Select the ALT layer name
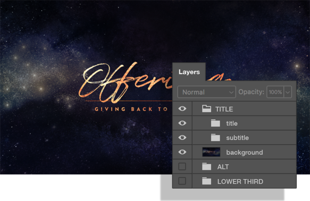310x201 pixels. pos(223,167)
